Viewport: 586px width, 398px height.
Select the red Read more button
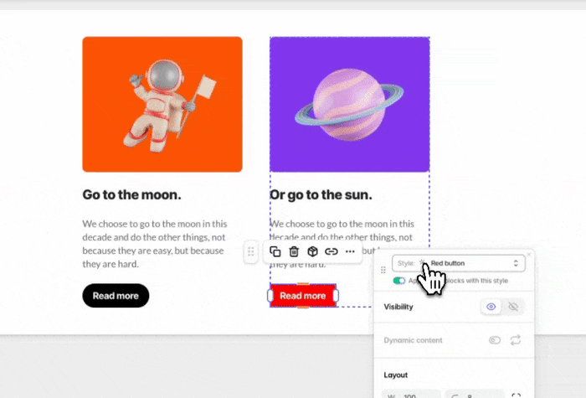[303, 296]
